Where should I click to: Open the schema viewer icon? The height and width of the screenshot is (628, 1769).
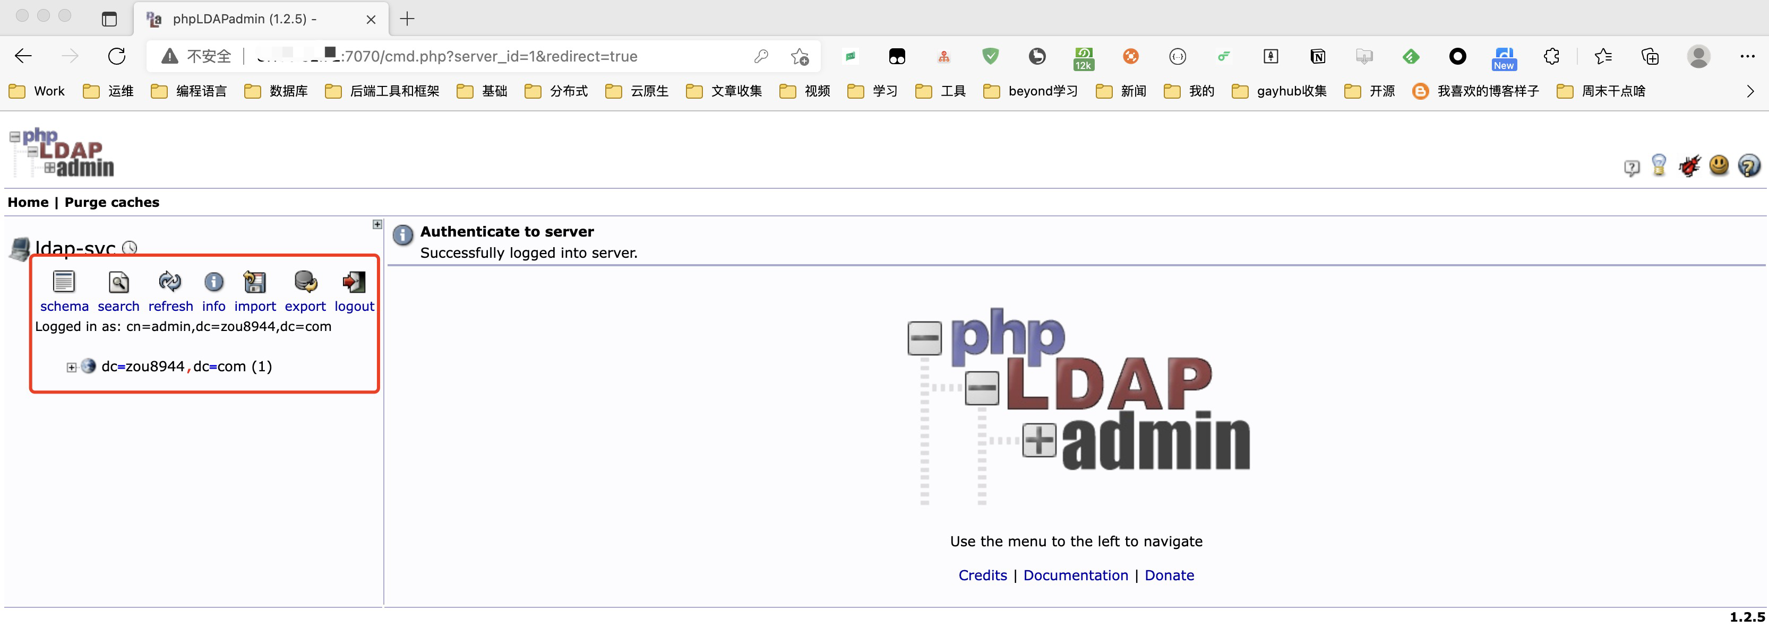tap(64, 282)
